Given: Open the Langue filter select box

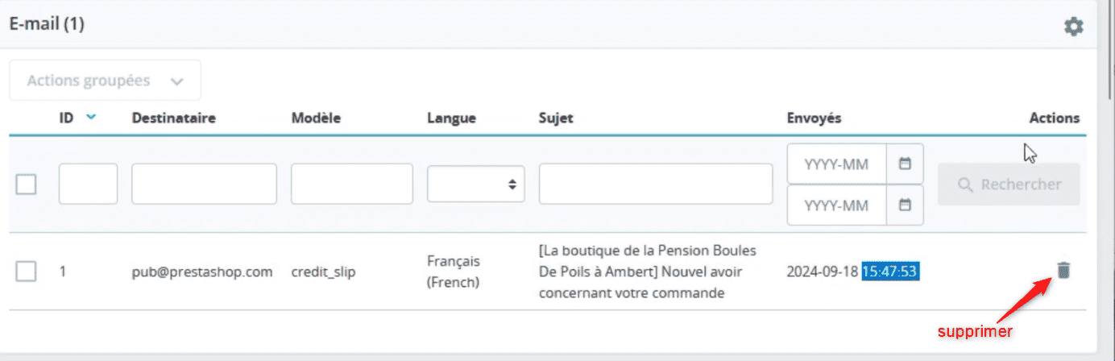Looking at the screenshot, I should click(x=476, y=184).
